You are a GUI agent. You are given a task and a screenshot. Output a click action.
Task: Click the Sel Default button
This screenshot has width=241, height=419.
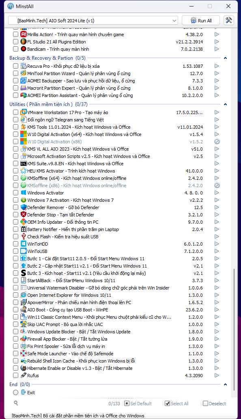(138, 404)
